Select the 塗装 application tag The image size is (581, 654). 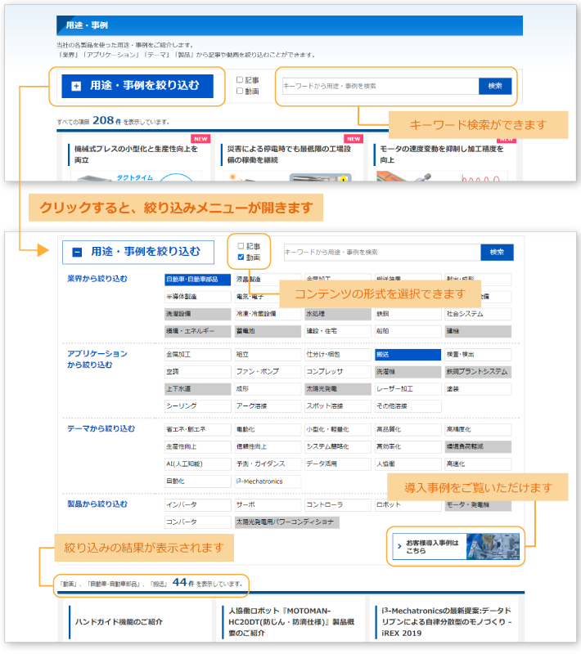point(478,389)
